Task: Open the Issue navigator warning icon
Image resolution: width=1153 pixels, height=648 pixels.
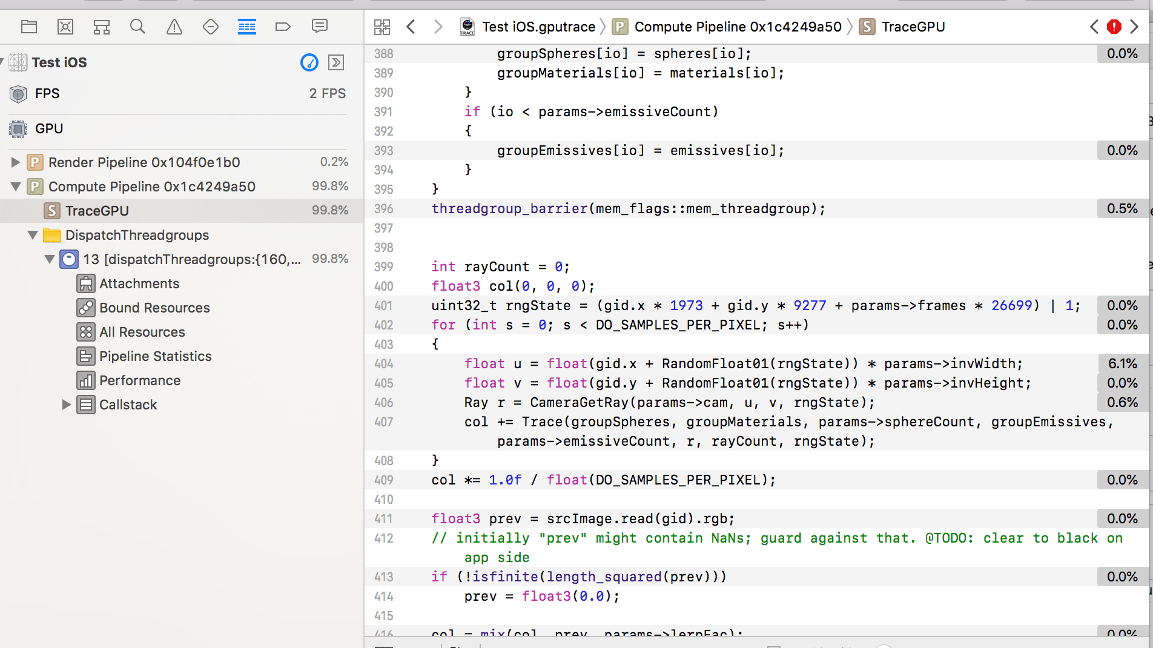Action: [x=174, y=27]
